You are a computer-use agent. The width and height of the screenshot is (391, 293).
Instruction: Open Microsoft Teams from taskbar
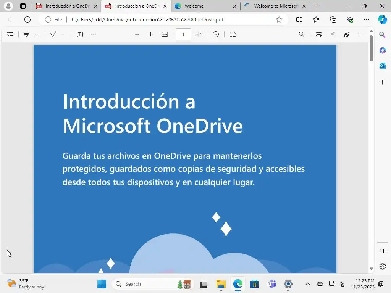click(271, 284)
